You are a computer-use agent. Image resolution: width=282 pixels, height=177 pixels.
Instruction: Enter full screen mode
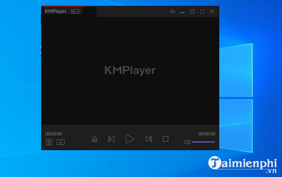pos(202,11)
